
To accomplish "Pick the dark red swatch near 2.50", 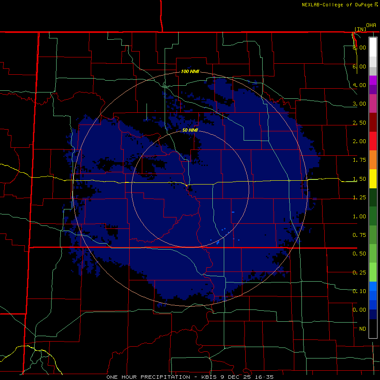I will click(373, 122).
